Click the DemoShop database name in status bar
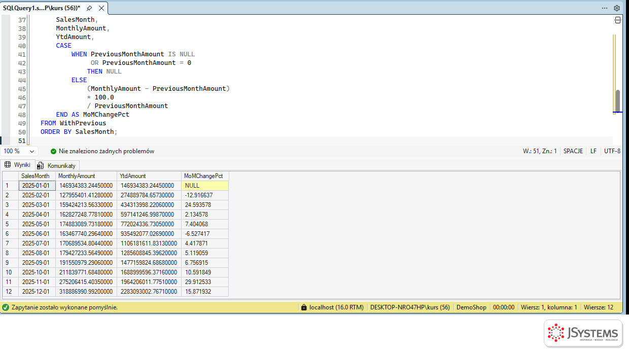Viewport: 629px width, 351px height. point(471,307)
